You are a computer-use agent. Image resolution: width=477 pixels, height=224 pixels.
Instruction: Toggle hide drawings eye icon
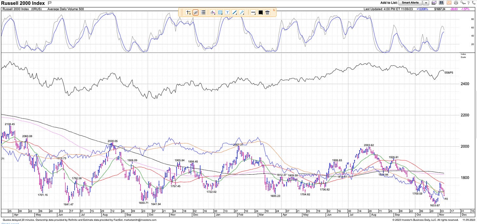click(x=196, y=12)
